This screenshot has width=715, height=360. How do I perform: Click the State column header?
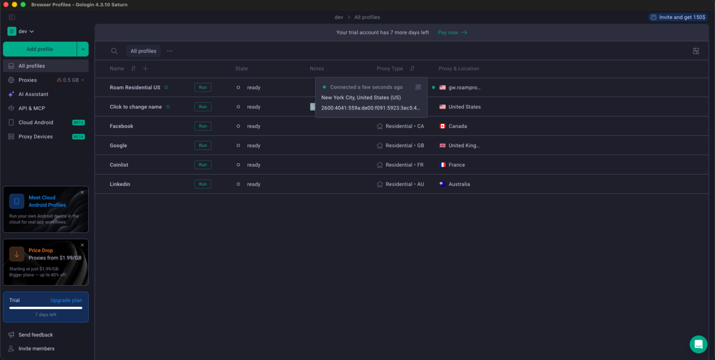(241, 69)
